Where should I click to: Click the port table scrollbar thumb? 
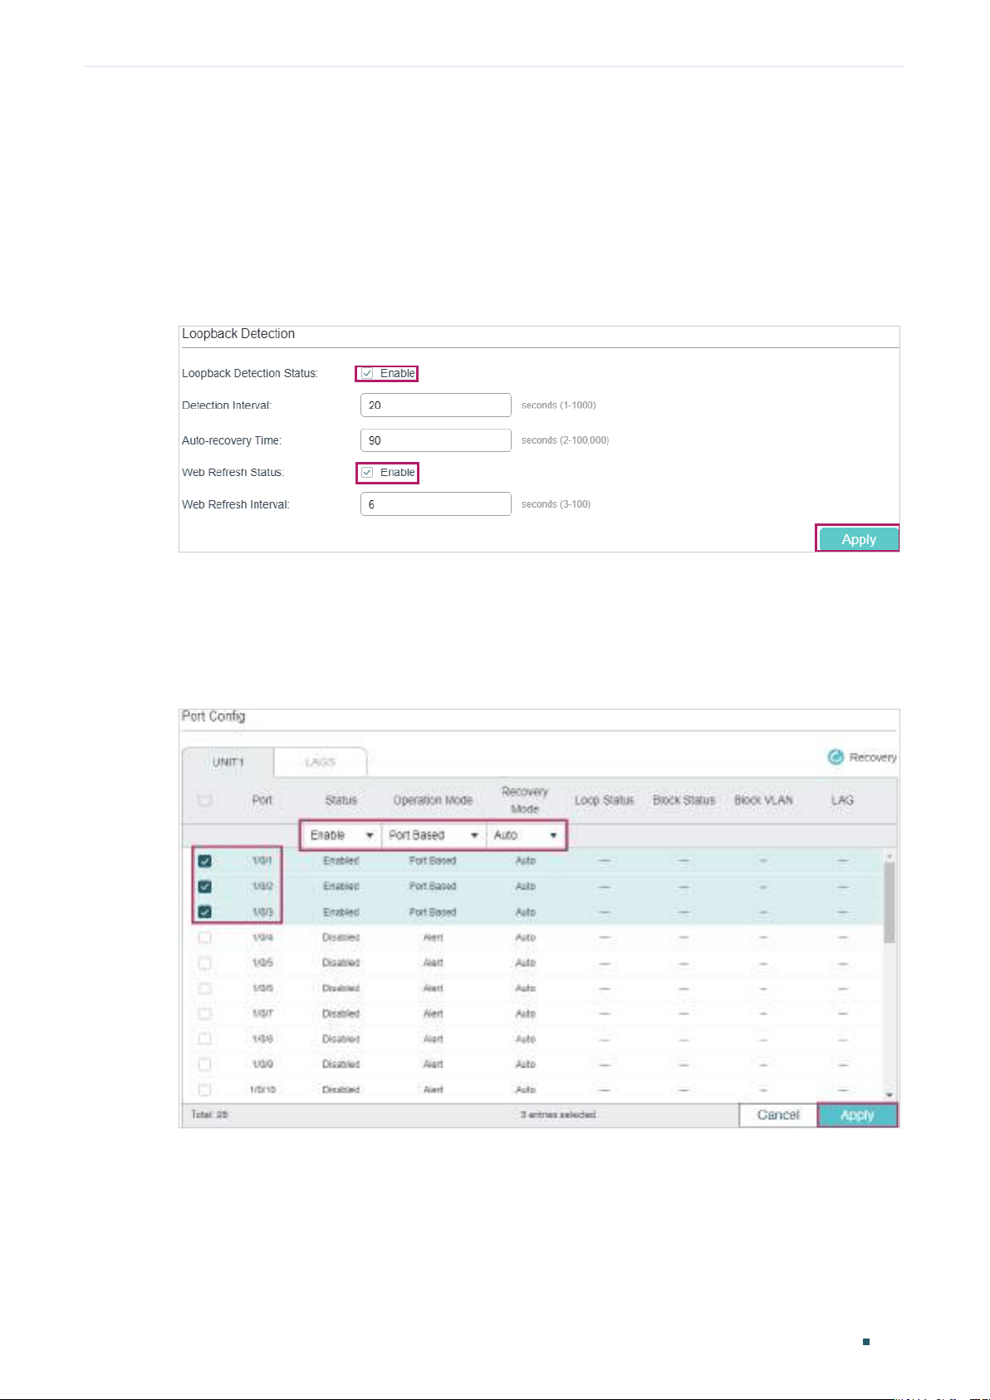pos(890,901)
